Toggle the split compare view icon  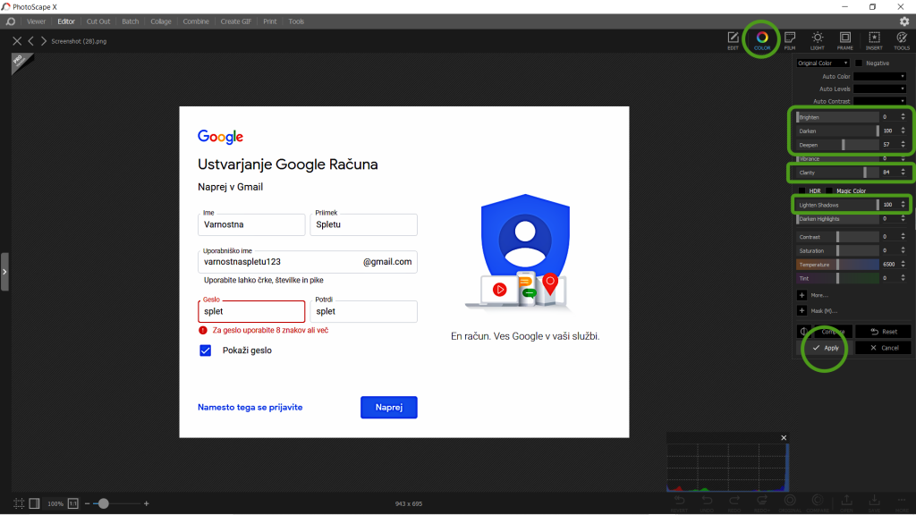pyautogui.click(x=35, y=503)
